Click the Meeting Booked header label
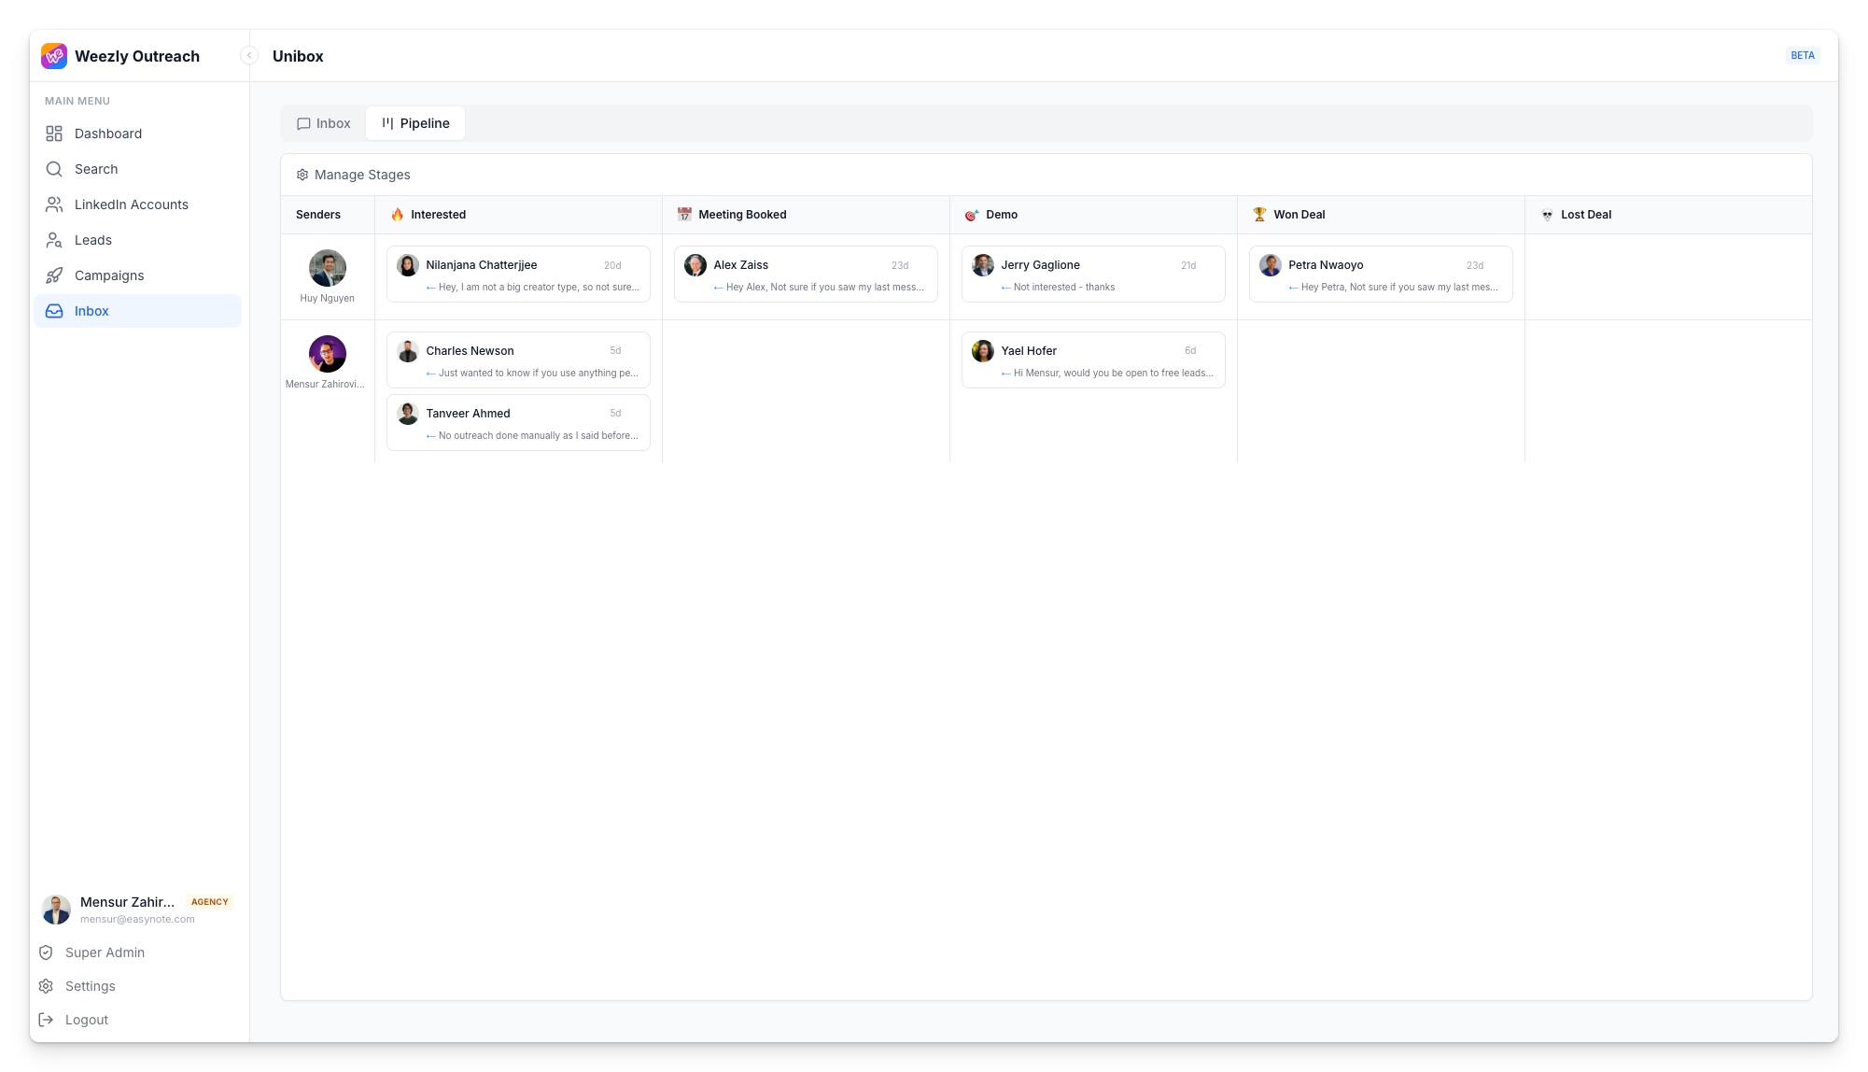 742,215
